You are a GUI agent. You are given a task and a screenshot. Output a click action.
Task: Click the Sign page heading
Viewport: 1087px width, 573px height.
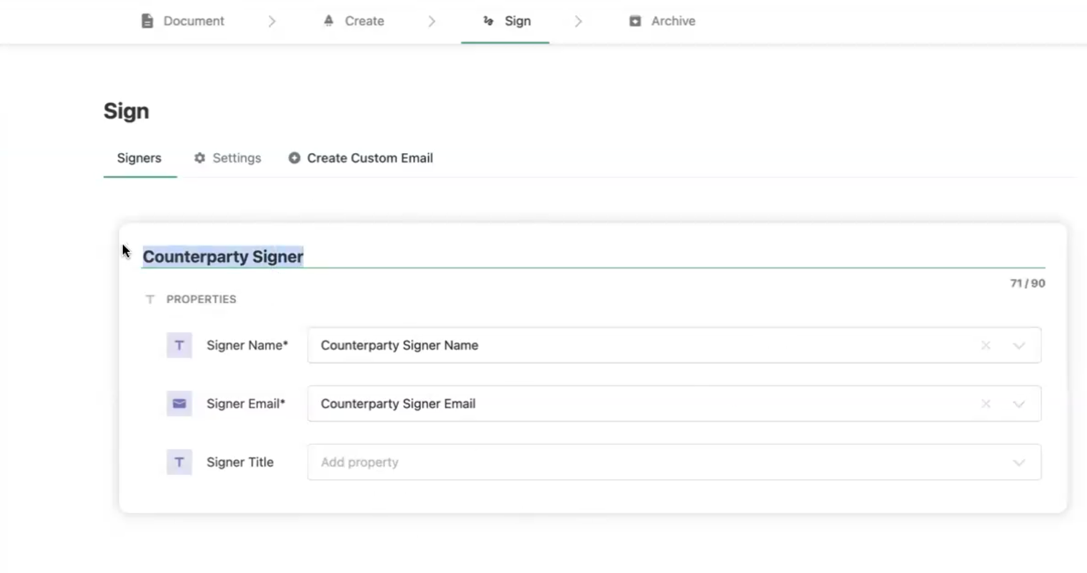point(126,111)
